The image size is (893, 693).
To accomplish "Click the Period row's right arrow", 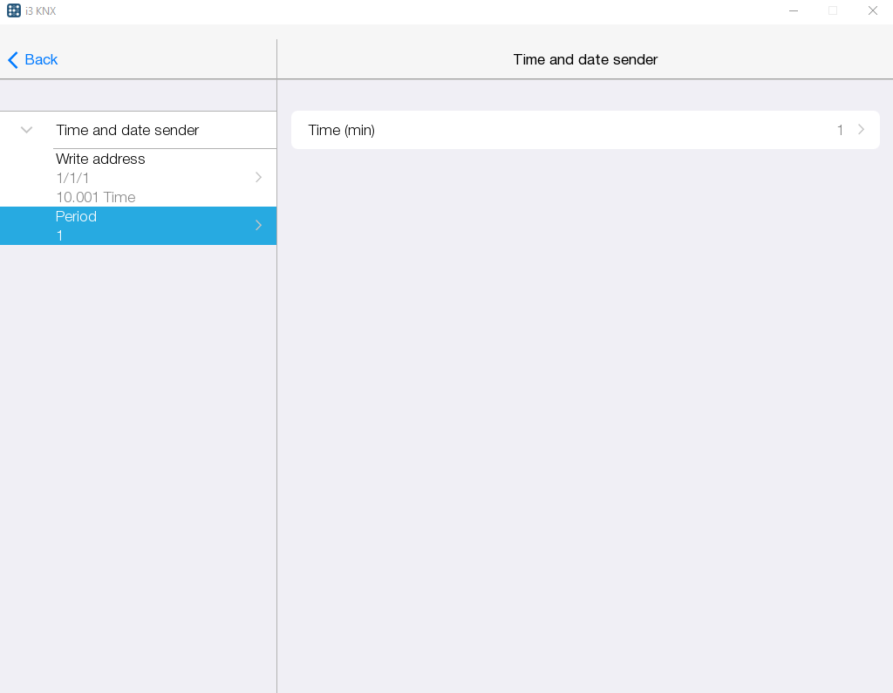I will click(258, 225).
